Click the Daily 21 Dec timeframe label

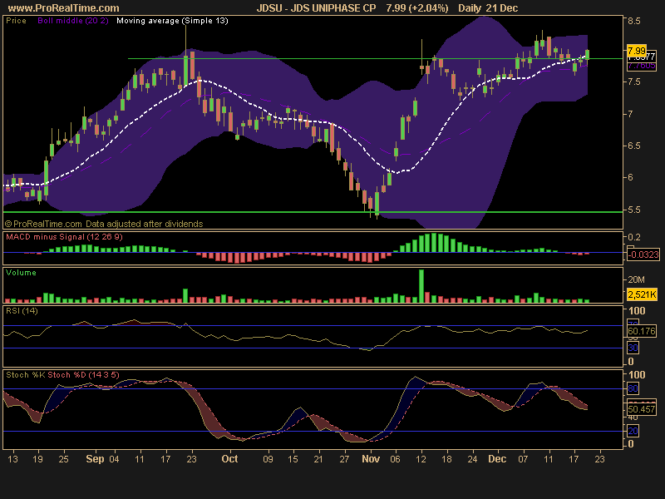[488, 8]
